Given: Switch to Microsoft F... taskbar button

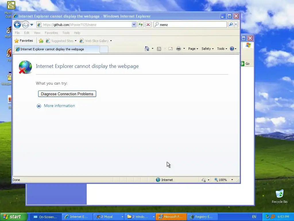Looking at the screenshot, I should [x=171, y=217].
